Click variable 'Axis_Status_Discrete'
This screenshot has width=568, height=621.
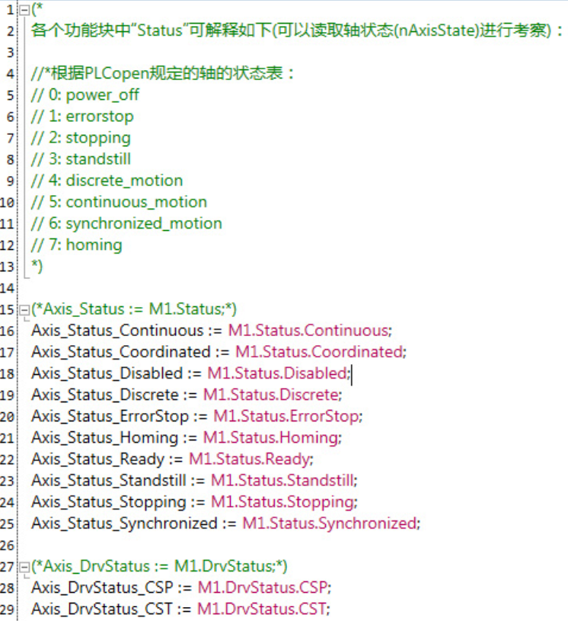105,395
